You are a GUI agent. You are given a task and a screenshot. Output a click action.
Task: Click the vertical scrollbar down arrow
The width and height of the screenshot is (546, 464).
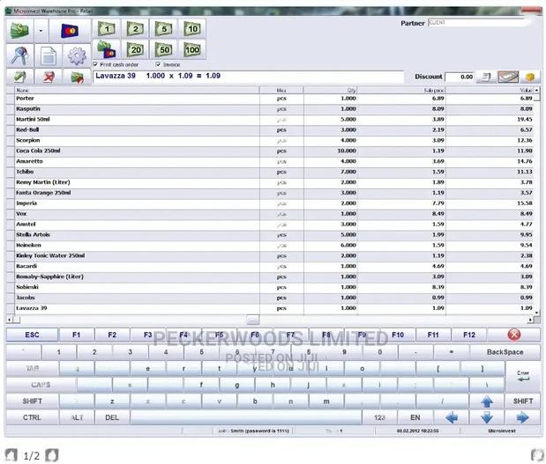536,313
